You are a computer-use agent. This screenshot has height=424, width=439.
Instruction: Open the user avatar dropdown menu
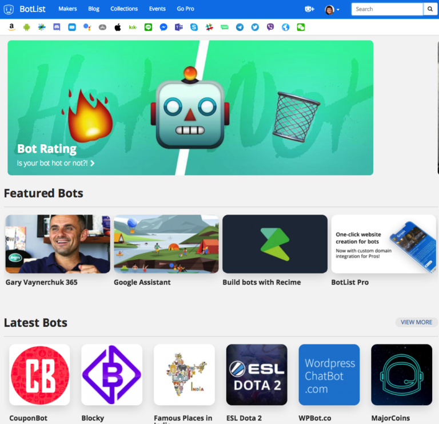332,10
